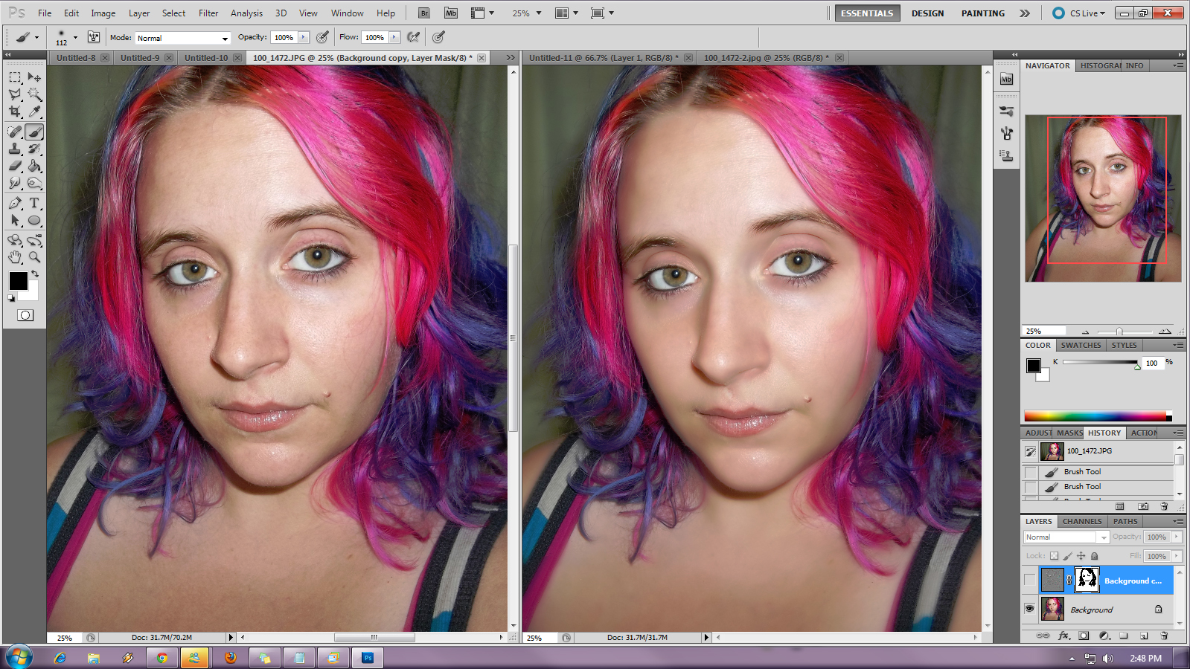Open the brush Mode dropdown
1190x669 pixels.
point(183,38)
